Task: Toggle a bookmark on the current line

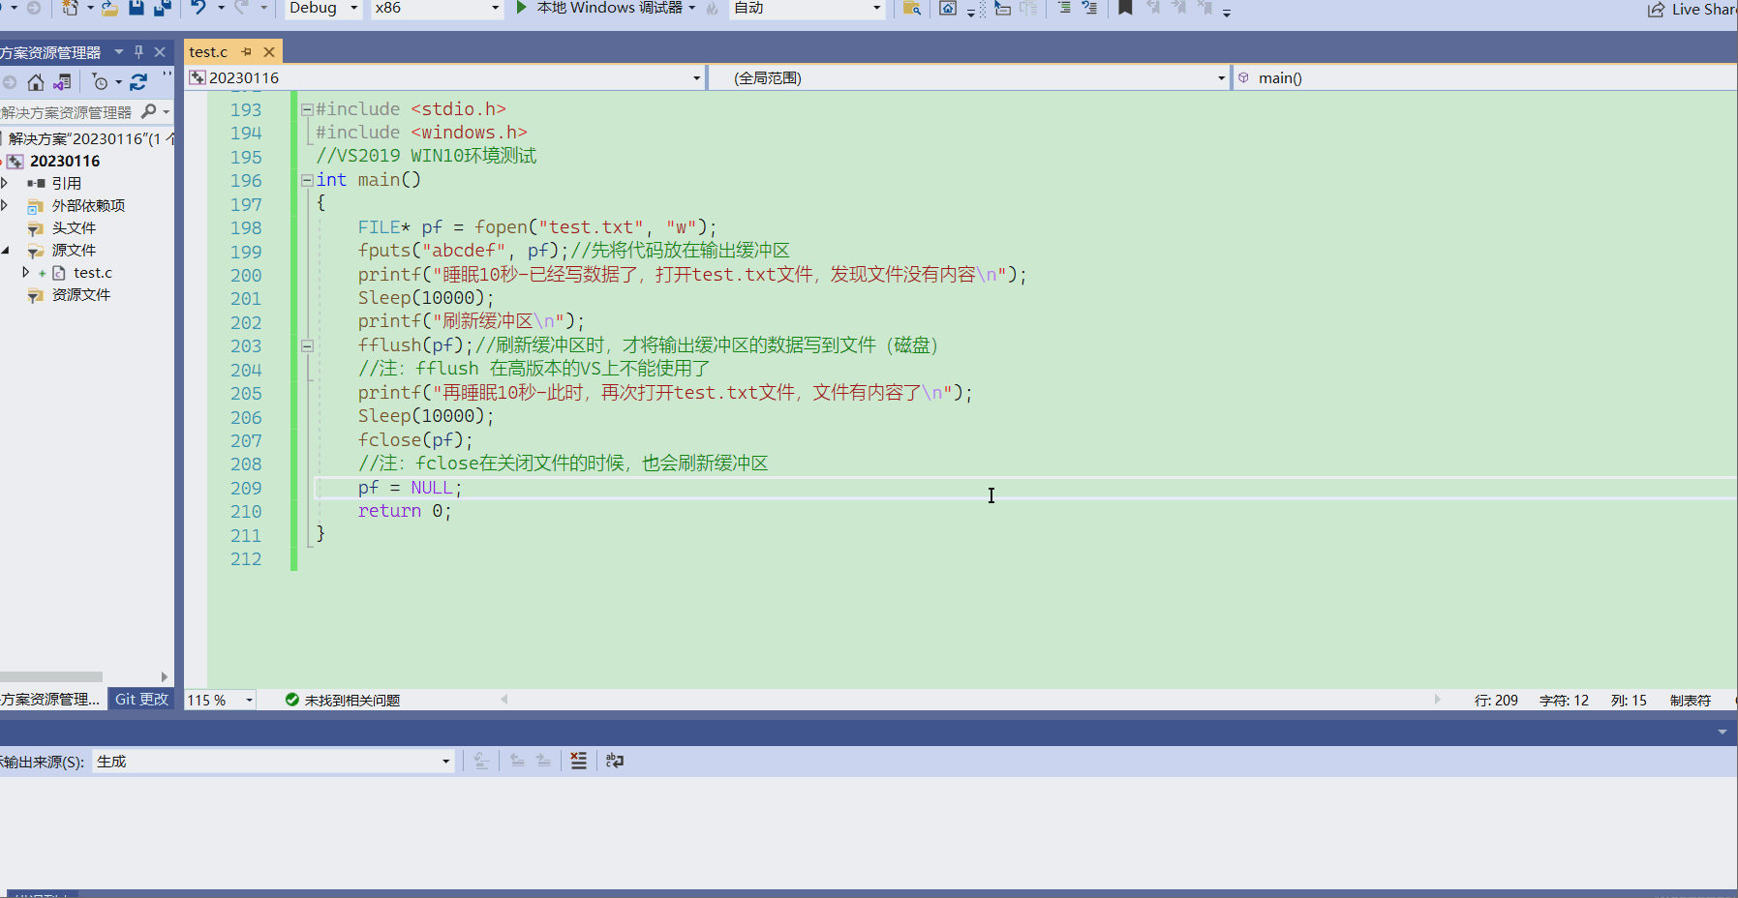Action: (1125, 8)
